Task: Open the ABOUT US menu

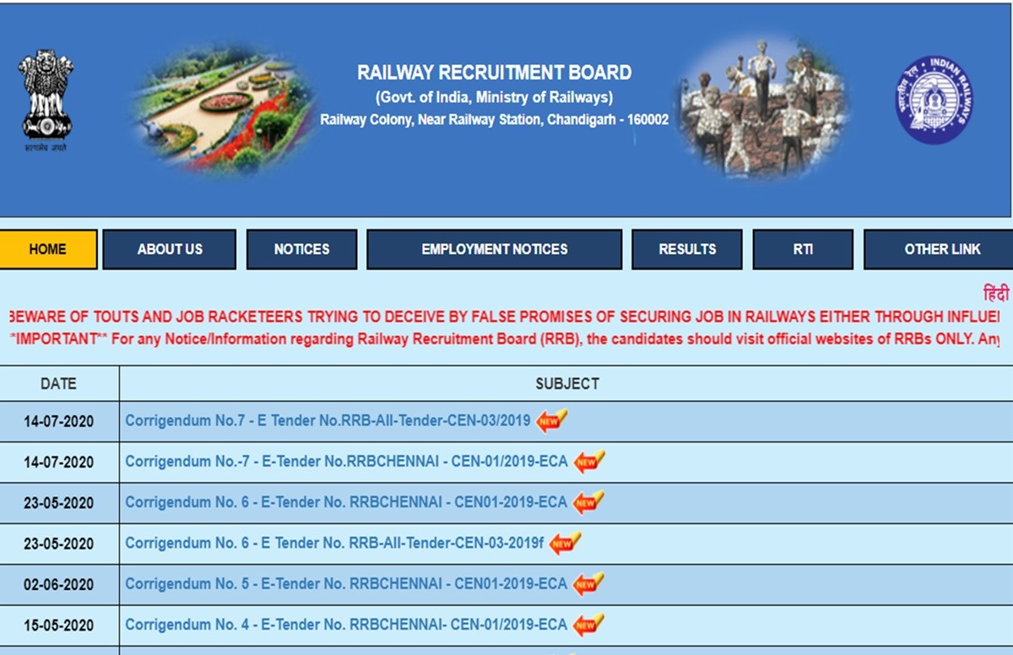Action: coord(170,249)
